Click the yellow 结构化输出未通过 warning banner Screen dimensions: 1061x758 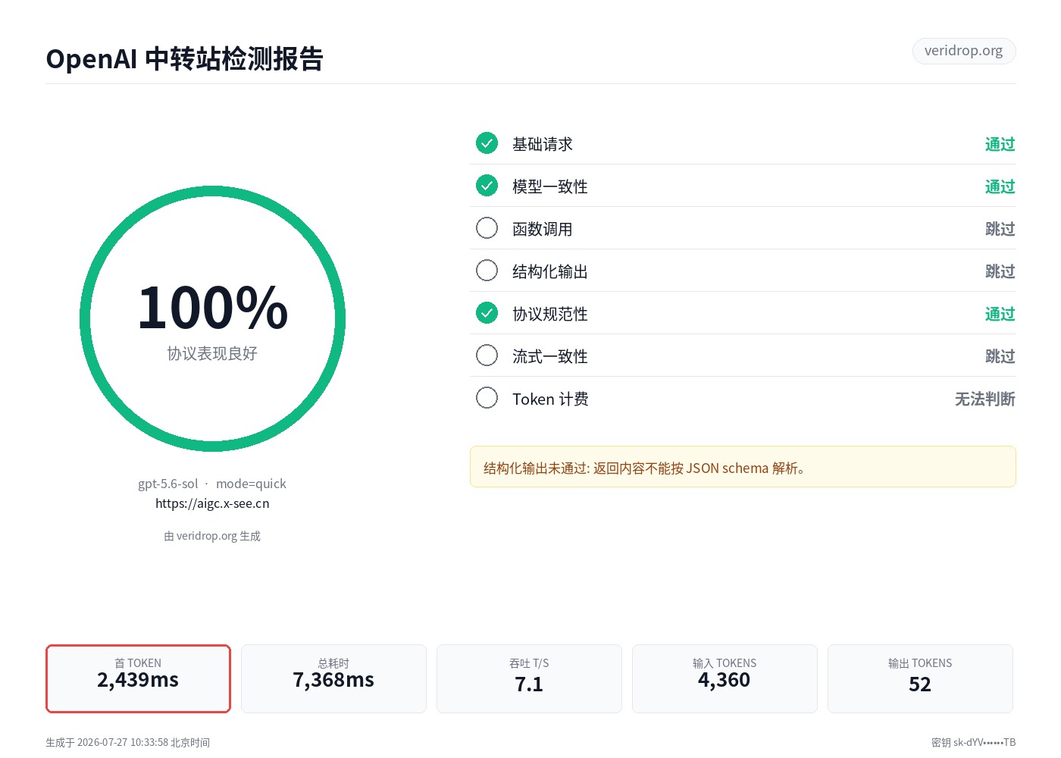click(x=743, y=467)
